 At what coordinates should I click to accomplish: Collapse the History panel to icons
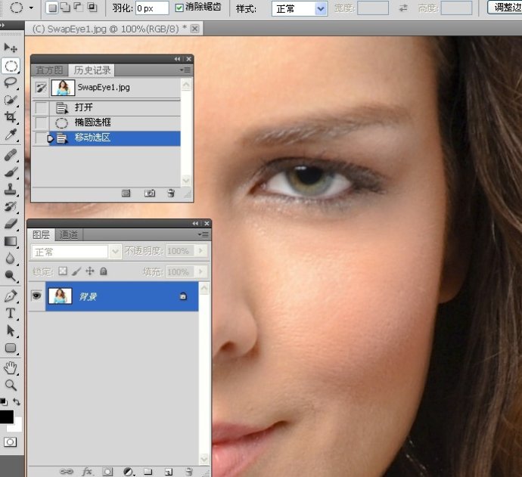point(177,59)
